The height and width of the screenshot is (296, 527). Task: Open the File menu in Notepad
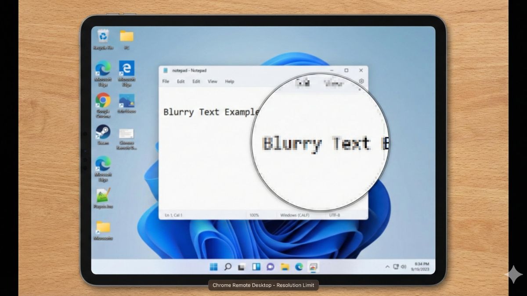(x=166, y=82)
